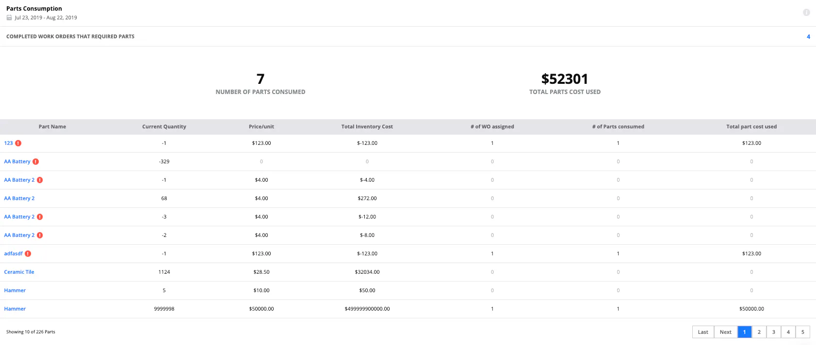This screenshot has width=816, height=345.
Task: Click the info icon beside Parts Consumption
Action: (x=806, y=13)
